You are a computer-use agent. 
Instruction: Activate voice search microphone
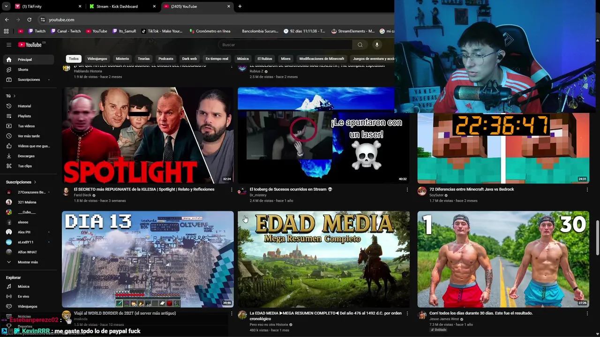point(377,44)
